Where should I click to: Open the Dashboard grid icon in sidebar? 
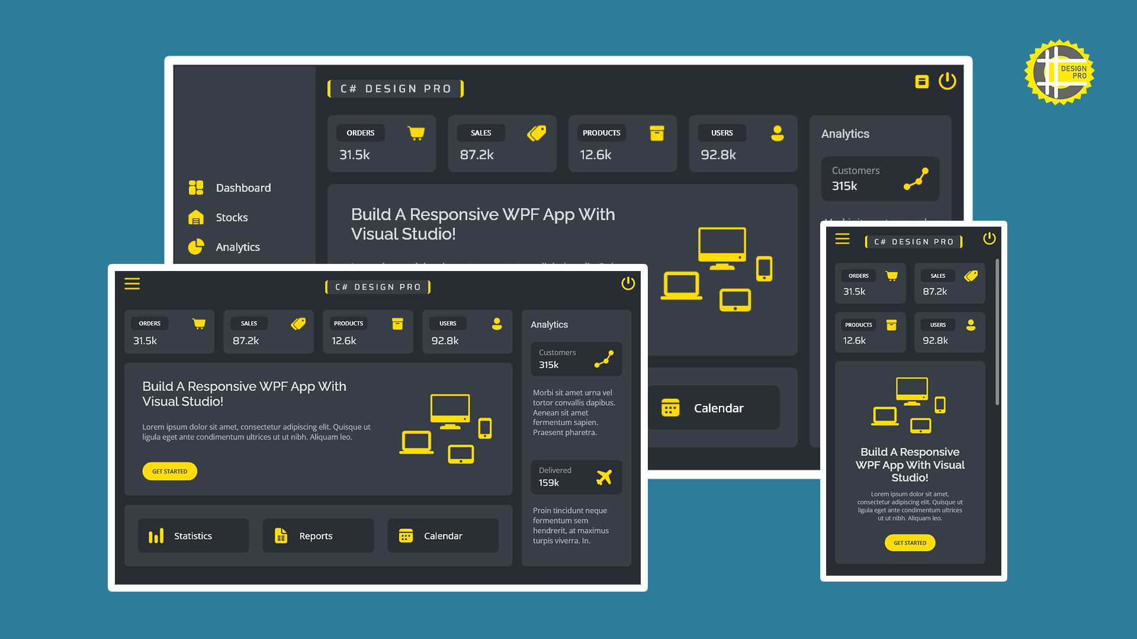[195, 187]
